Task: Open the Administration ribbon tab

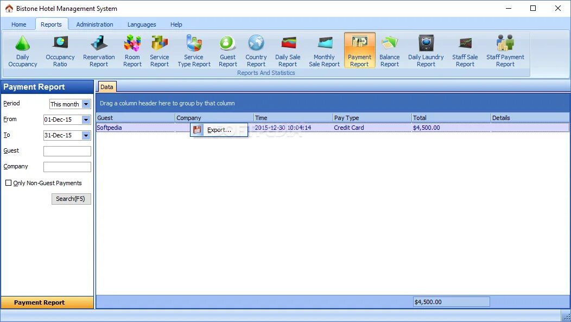Action: (x=94, y=24)
